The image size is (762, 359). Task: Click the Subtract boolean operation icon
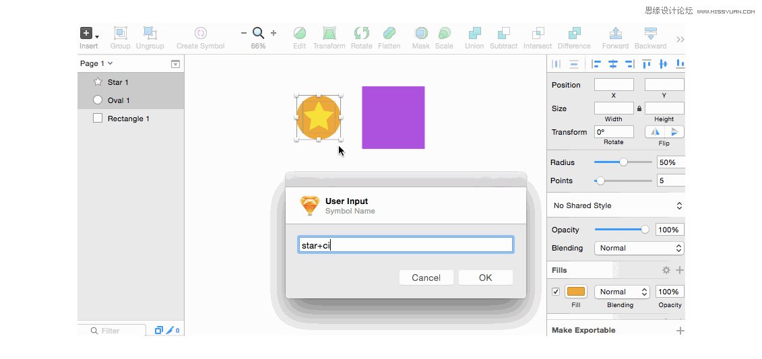pos(503,33)
